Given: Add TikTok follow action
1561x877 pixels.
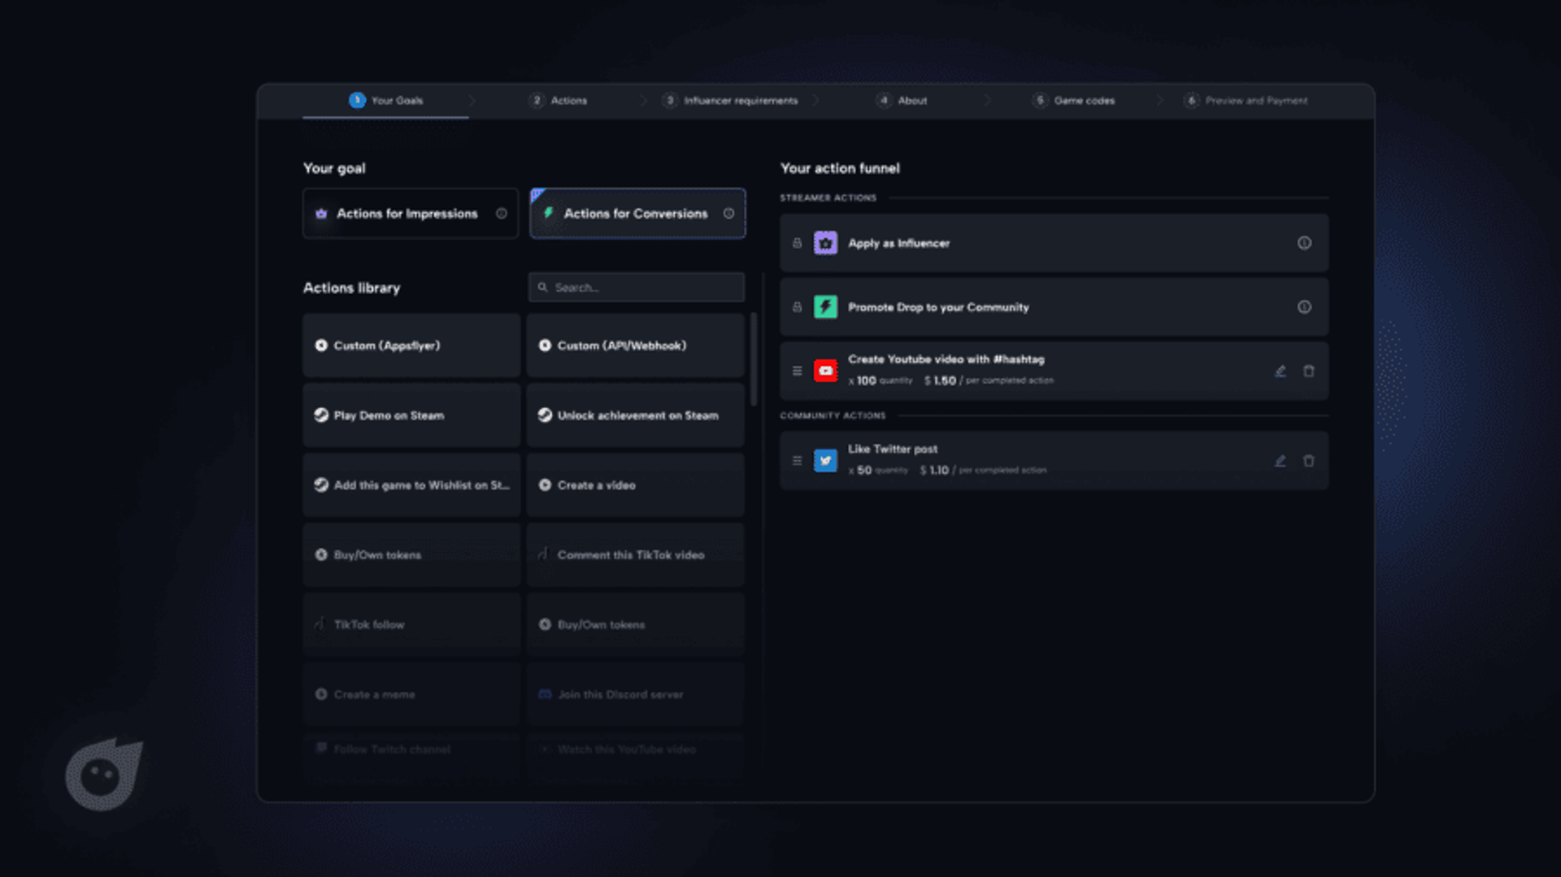Looking at the screenshot, I should coord(411,625).
